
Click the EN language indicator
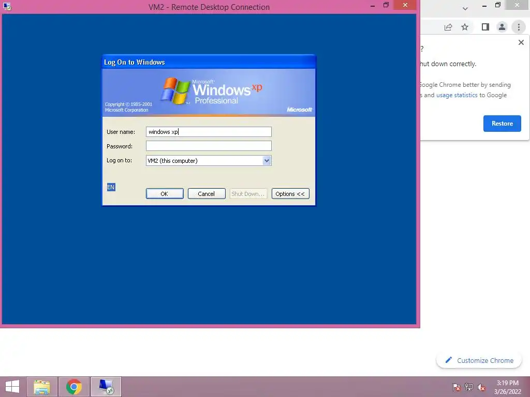pyautogui.click(x=111, y=187)
